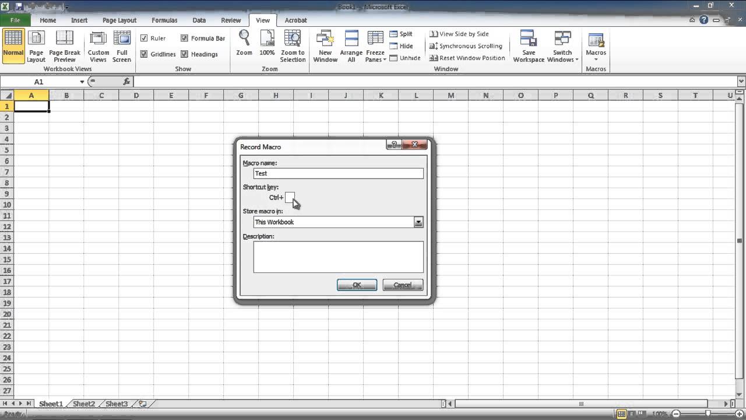Image resolution: width=746 pixels, height=420 pixels.
Task: Toggle the Formula Bar checkbox
Action: (184, 38)
